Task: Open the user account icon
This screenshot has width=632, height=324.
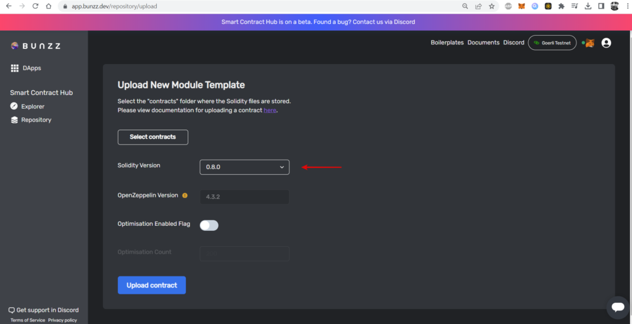Action: 606,43
